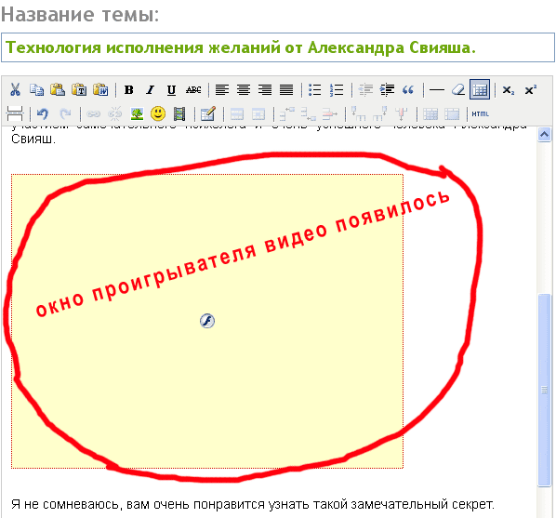Justify text fully
Screen dimensions: 556x518
coord(286,90)
